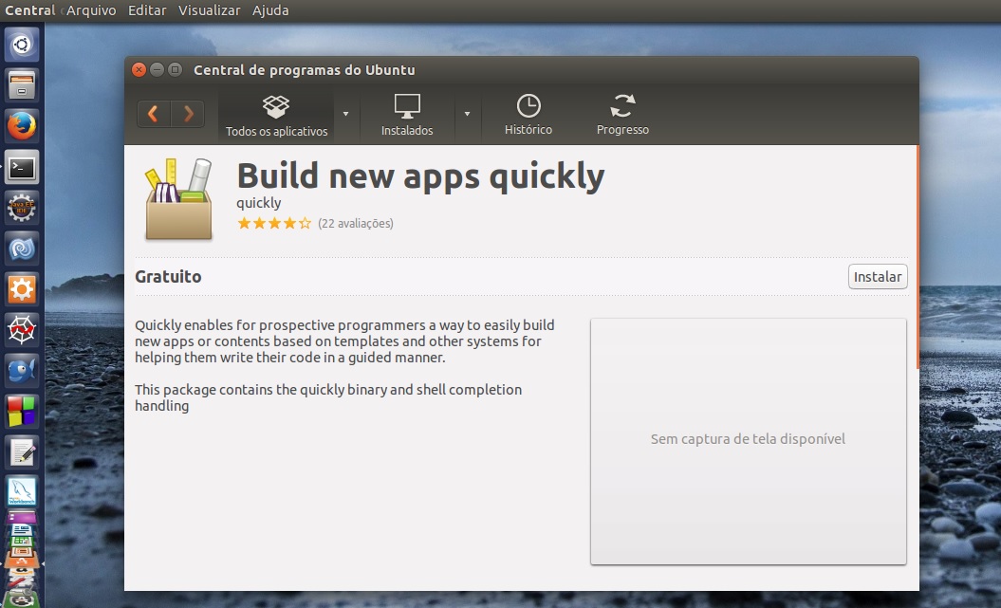
Task: Click the back navigation arrow
Action: click(154, 114)
